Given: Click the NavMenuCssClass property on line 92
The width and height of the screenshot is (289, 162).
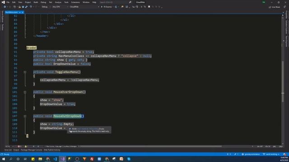Looking at the screenshot, I should pos(71,56).
